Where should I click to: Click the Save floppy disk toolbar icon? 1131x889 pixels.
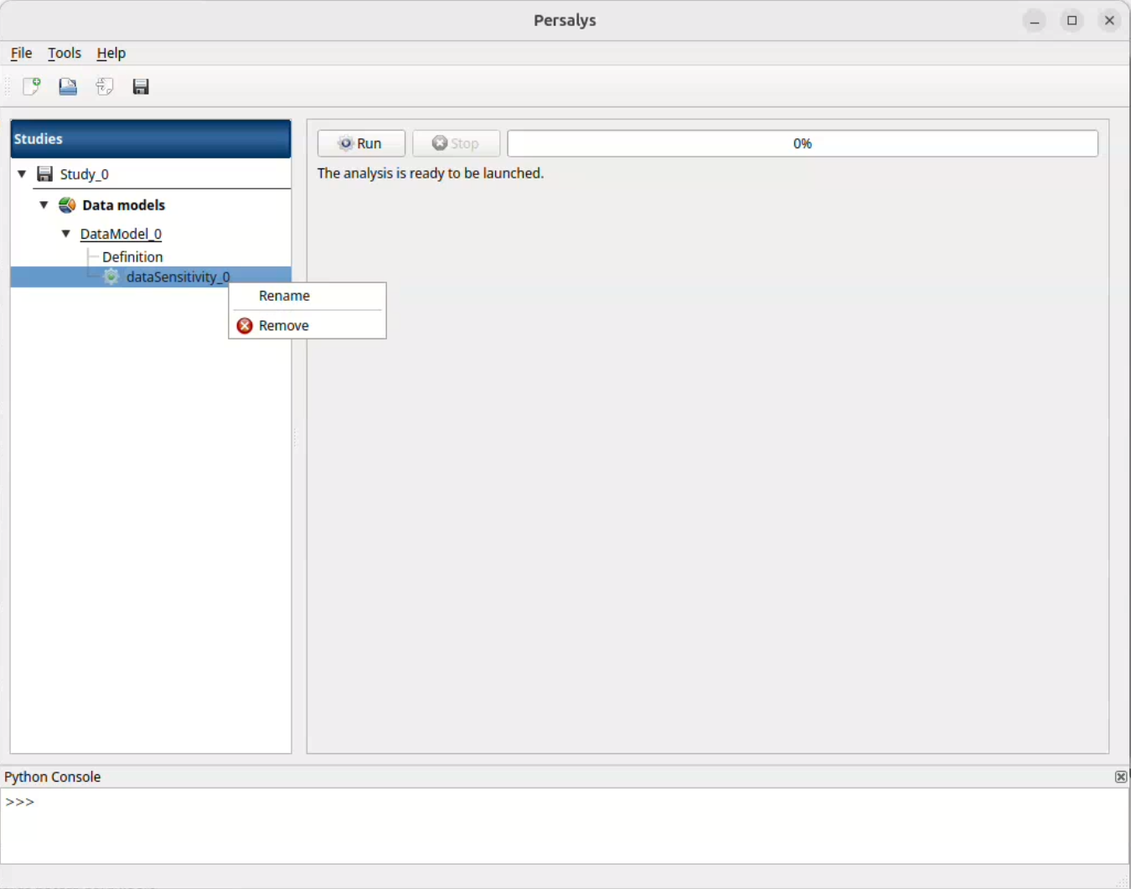pos(141,86)
